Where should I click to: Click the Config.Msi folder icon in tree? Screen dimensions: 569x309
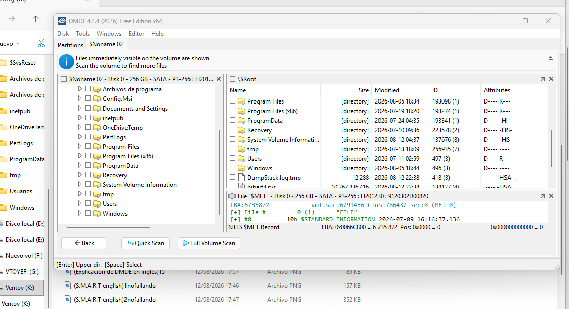[97, 99]
